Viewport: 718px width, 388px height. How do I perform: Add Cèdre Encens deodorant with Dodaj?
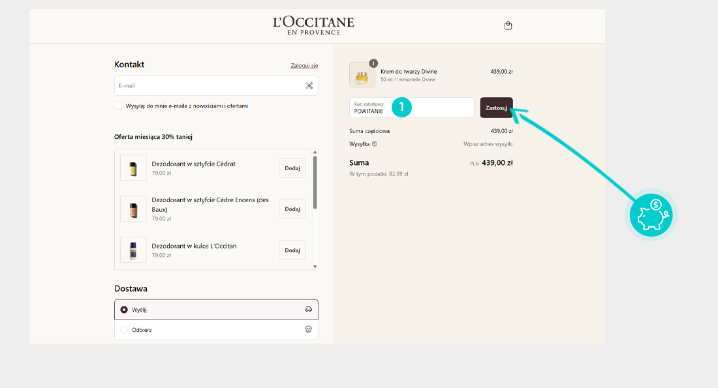pyautogui.click(x=292, y=209)
